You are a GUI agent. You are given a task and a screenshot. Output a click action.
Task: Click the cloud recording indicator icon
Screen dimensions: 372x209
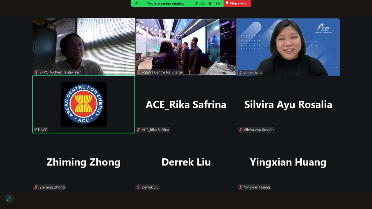[x=203, y=3]
